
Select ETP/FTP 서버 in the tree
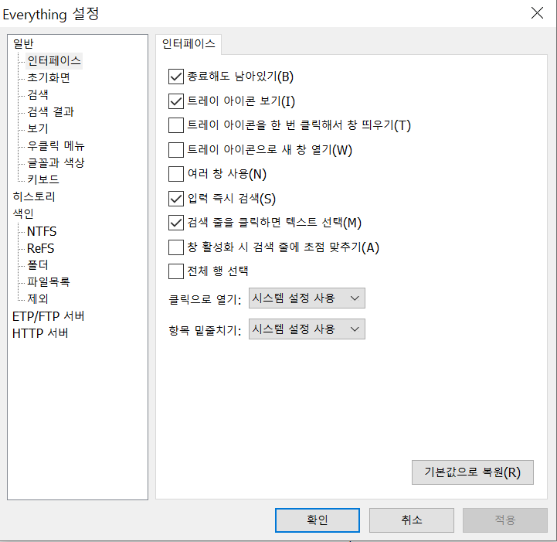click(x=49, y=316)
